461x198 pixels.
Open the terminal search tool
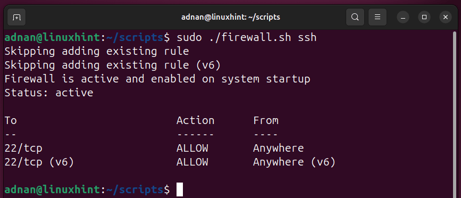[355, 18]
